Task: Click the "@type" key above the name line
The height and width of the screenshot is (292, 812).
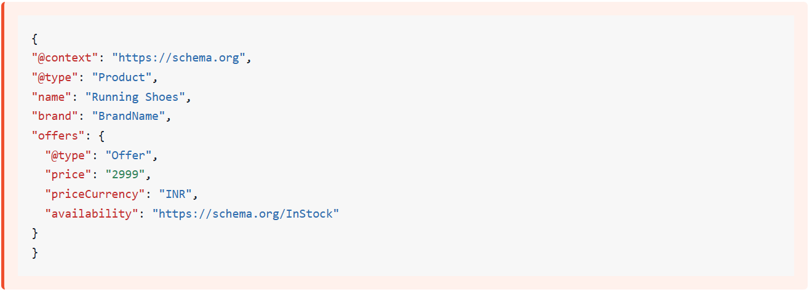Action: coord(55,77)
